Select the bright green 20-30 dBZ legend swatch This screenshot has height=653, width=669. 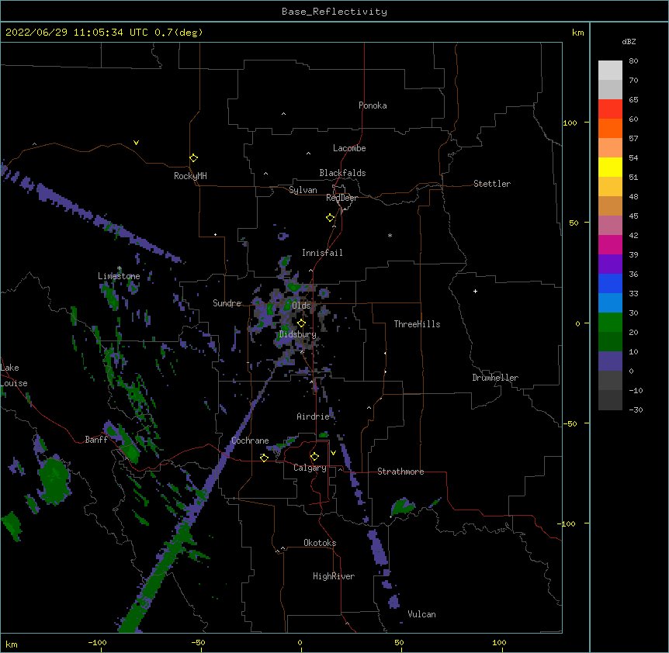pos(610,323)
